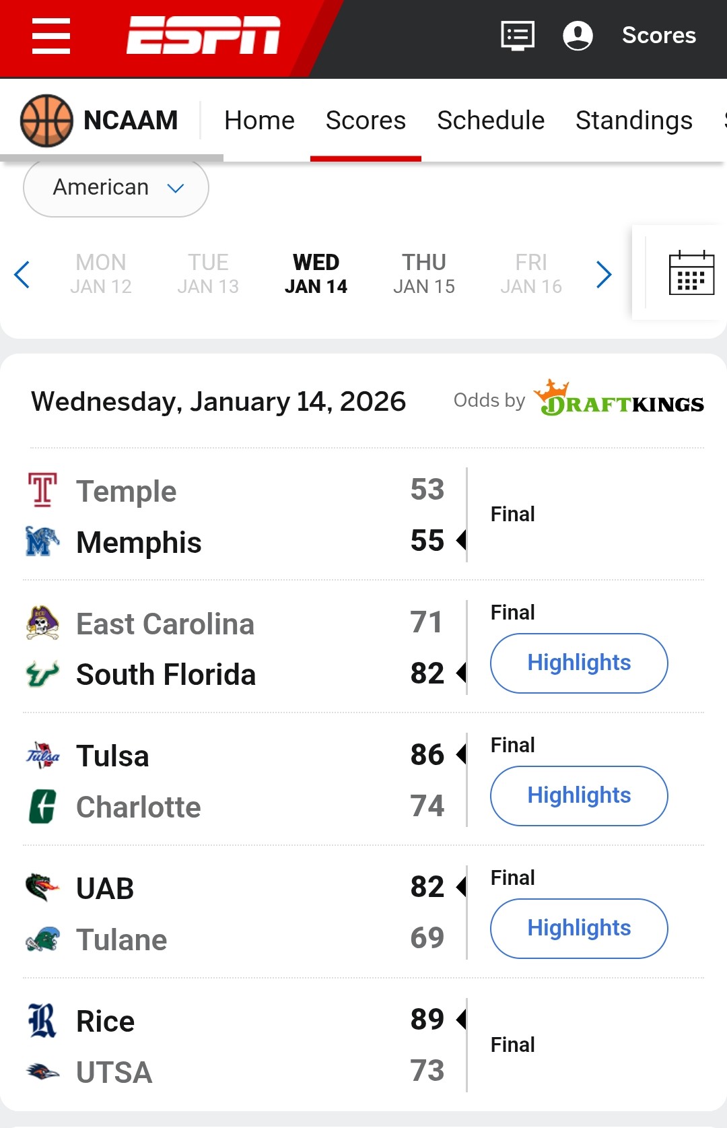Watch East Carolina vs South Florida highlights
This screenshot has width=727, height=1128.
click(579, 663)
